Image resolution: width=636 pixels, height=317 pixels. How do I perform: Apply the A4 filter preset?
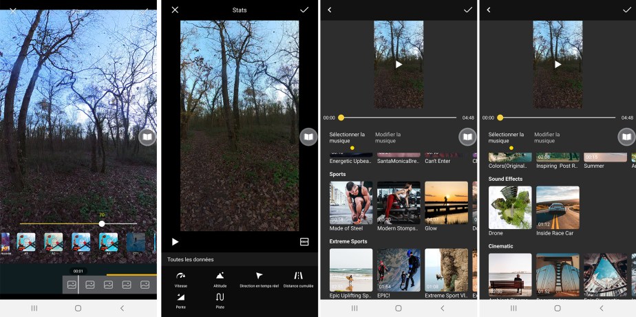pos(109,244)
